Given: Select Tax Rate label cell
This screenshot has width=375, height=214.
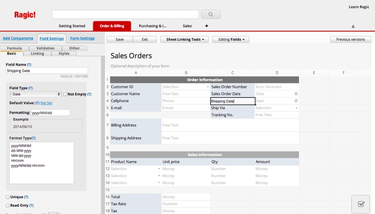Looking at the screenshot, I should (x=136, y=204).
